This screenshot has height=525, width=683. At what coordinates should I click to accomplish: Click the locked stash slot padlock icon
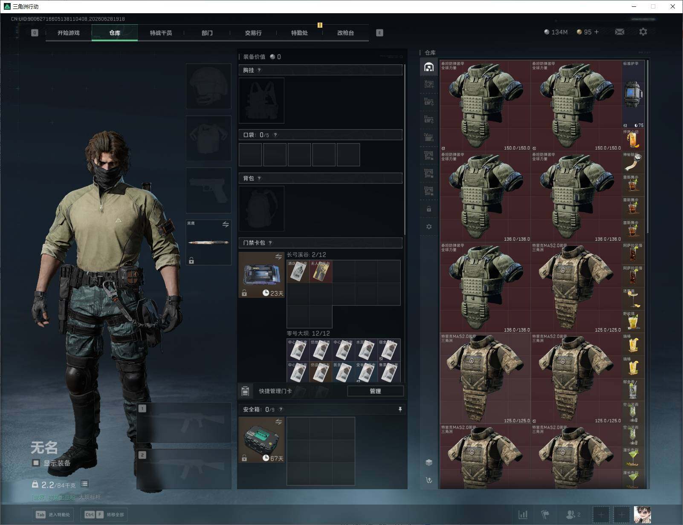pyautogui.click(x=429, y=209)
